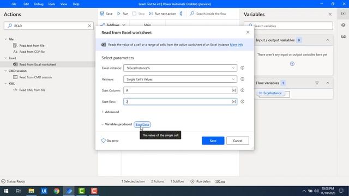Open the Subflows dropdown
Screen dimensions: 349x196
[113, 25]
